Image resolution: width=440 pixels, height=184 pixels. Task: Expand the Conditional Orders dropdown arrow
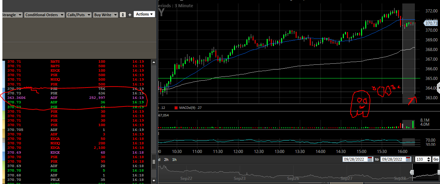62,15
